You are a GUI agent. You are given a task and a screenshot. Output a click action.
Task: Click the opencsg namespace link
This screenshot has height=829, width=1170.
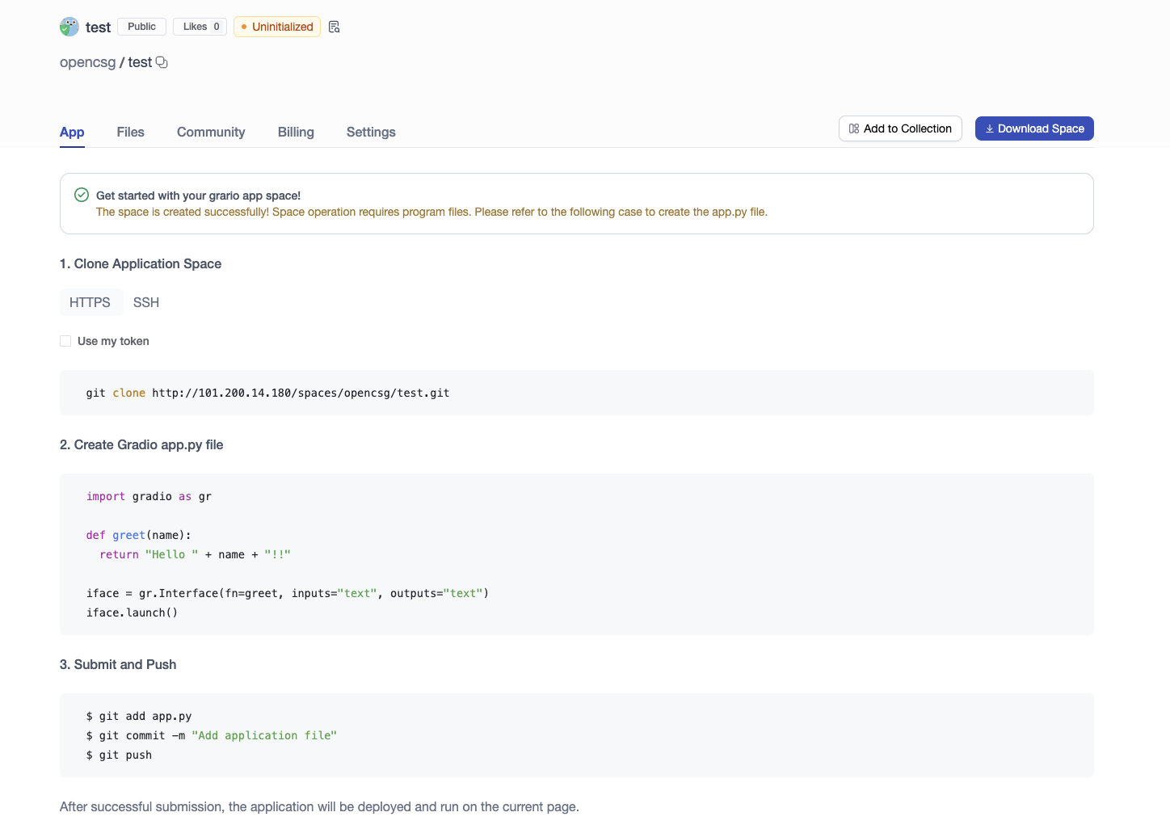88,62
